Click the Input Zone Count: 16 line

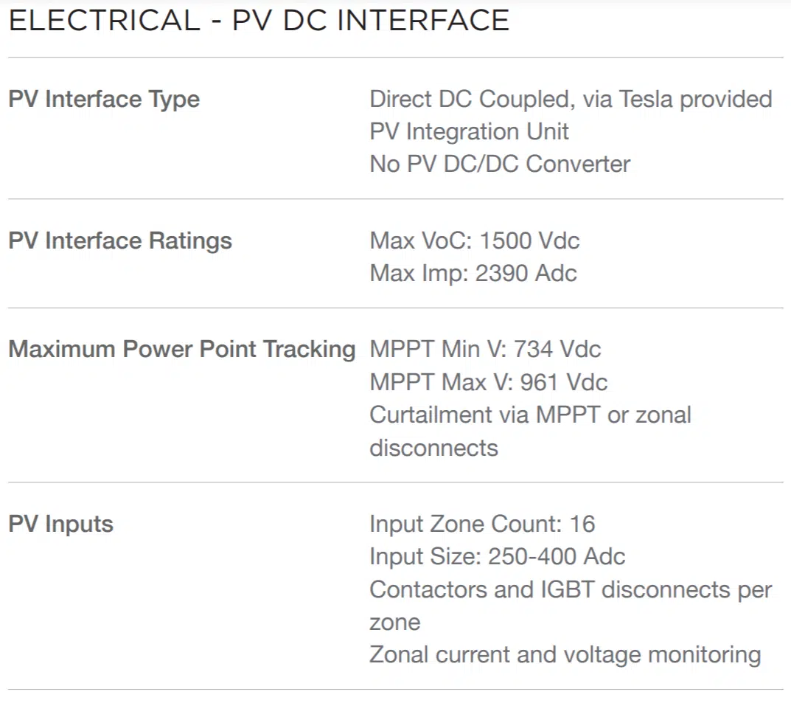482,524
